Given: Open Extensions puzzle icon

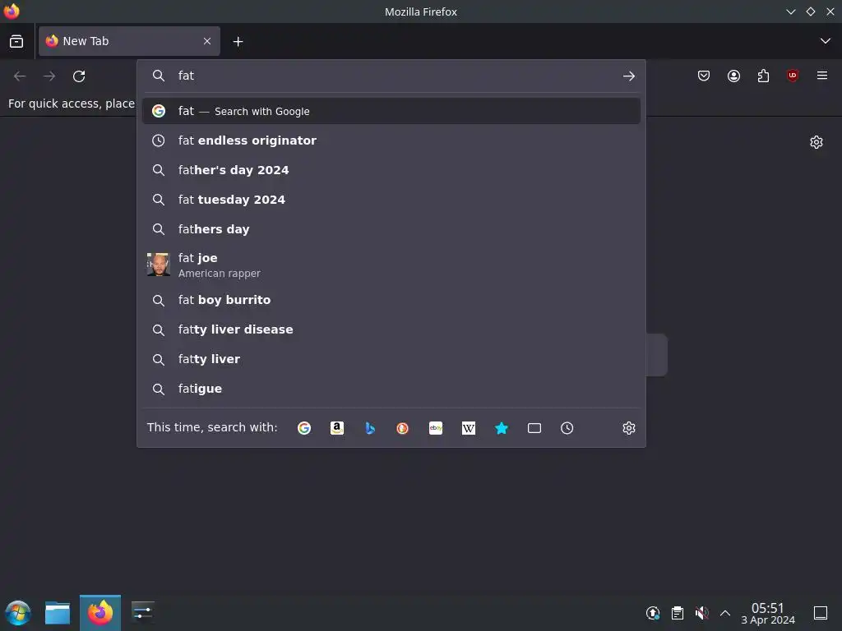Looking at the screenshot, I should coord(763,76).
